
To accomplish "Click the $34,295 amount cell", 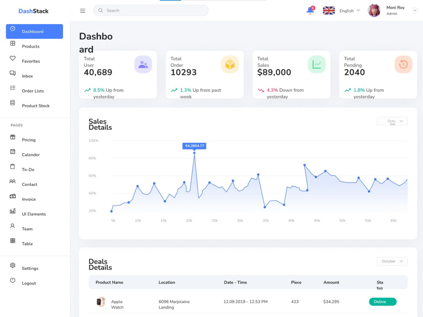I will coord(331,302).
